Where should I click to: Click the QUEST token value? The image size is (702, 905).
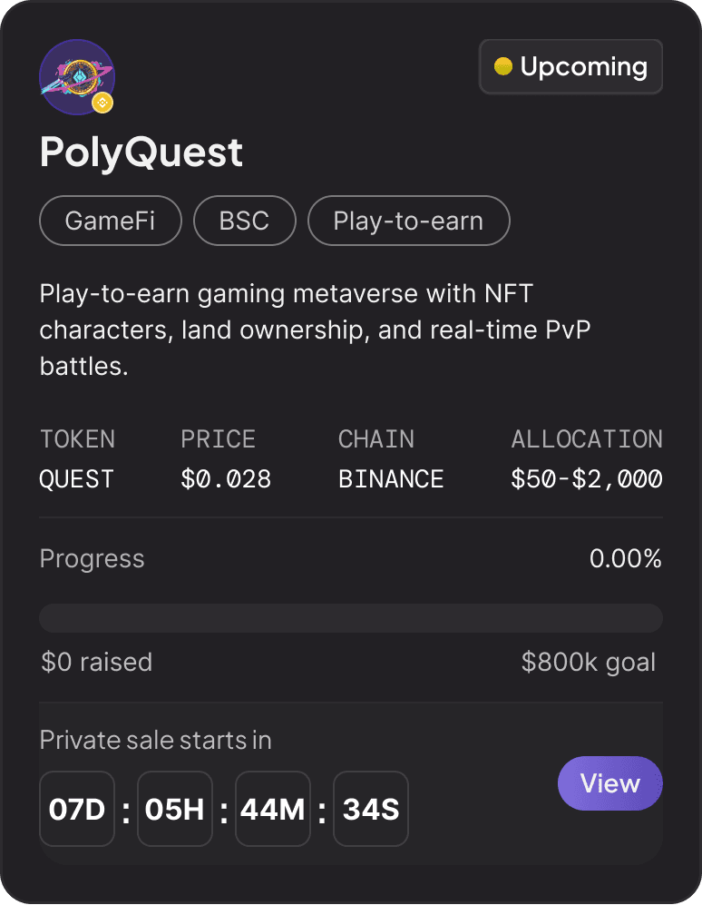[x=77, y=479]
